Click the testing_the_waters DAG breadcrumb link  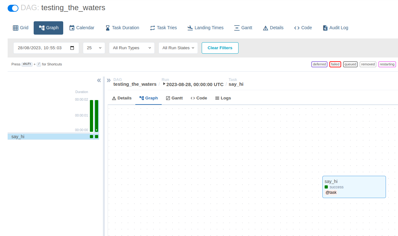[135, 84]
